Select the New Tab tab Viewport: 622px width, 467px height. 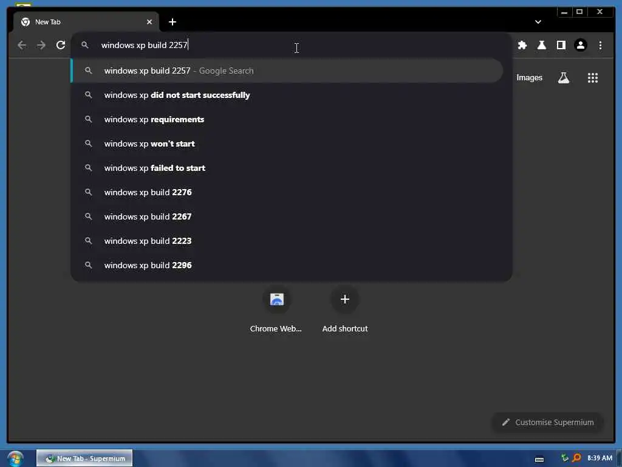(86, 22)
